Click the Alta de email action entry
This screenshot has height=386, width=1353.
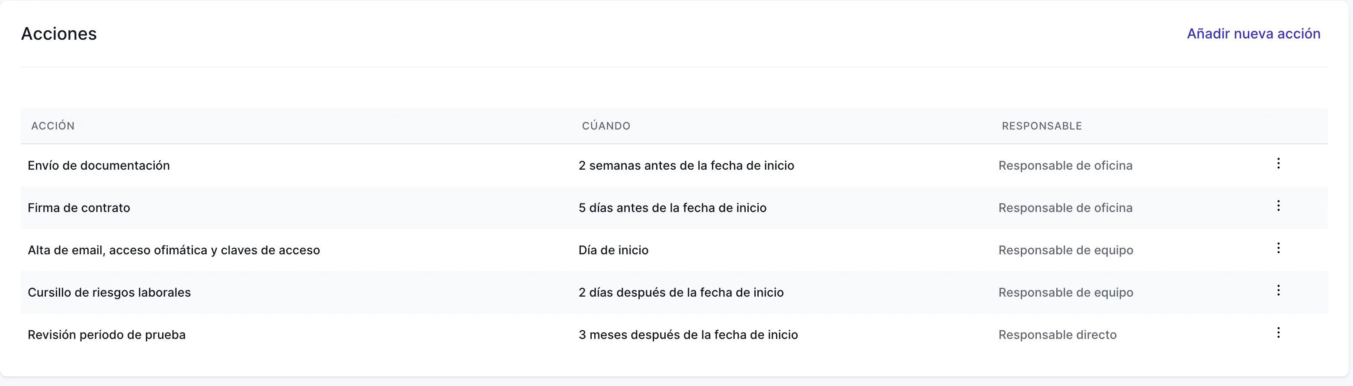tap(174, 250)
